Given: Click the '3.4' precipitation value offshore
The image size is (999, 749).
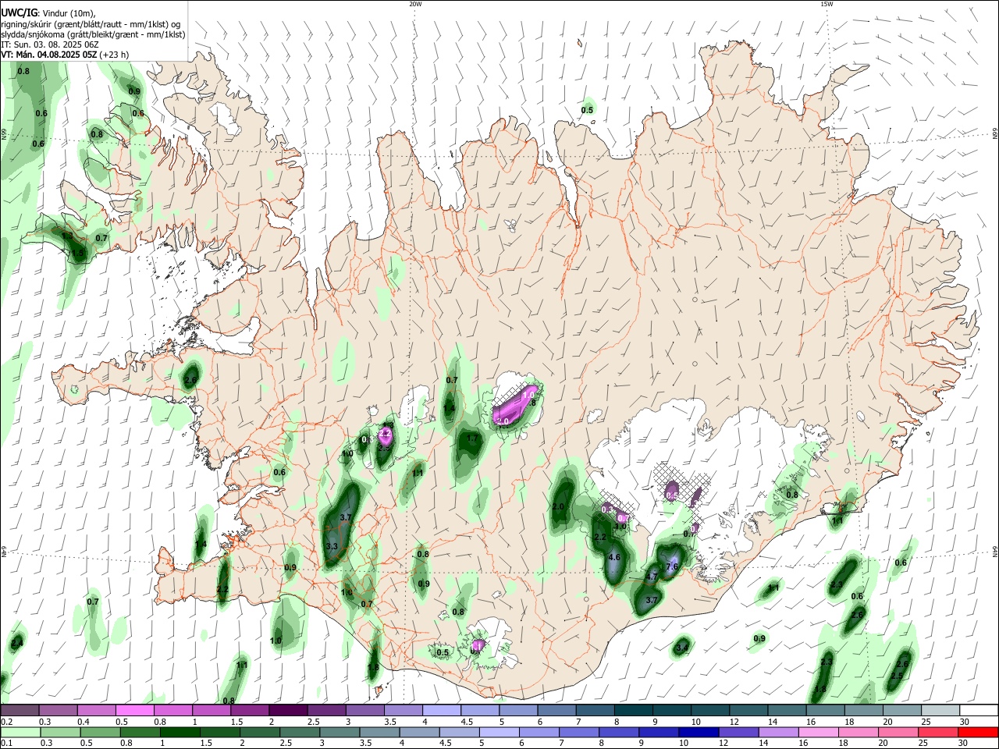Looking at the screenshot, I should click(x=682, y=648).
